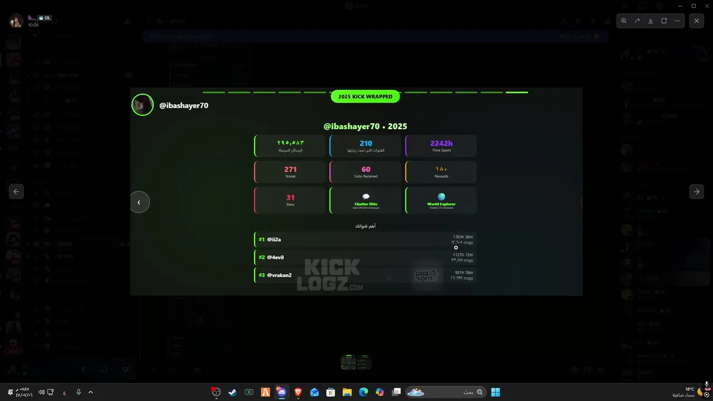
Task: Zoom into the image with the magnifier icon
Action: click(624, 21)
